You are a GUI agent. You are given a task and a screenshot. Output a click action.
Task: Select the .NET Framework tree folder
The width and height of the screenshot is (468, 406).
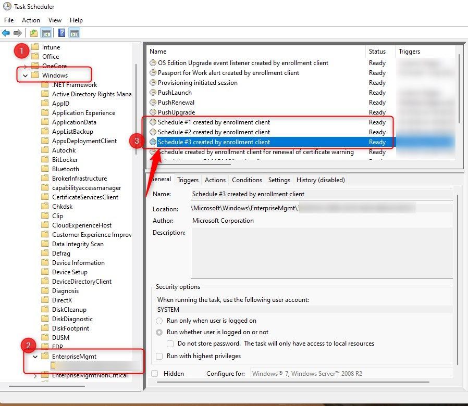(x=75, y=85)
